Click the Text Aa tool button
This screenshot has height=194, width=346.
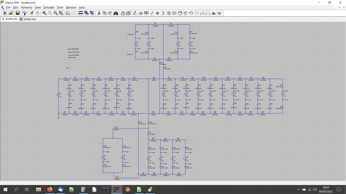(x=213, y=13)
